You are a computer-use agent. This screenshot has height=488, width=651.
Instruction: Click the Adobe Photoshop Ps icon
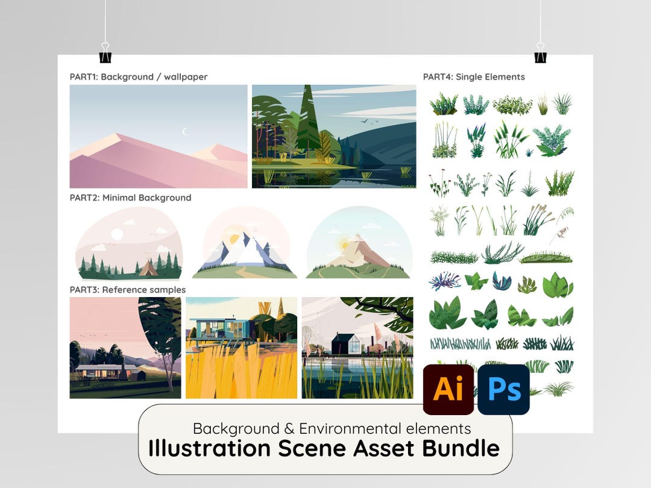pyautogui.click(x=503, y=389)
